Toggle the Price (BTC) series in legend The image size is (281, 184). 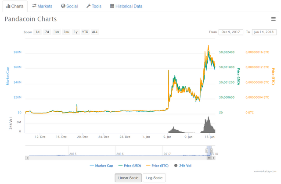click(x=157, y=166)
